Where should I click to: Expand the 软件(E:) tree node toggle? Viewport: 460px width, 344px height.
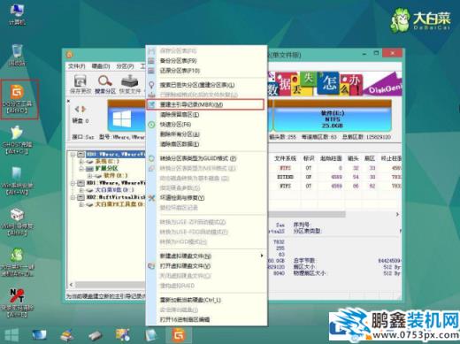[x=89, y=176]
